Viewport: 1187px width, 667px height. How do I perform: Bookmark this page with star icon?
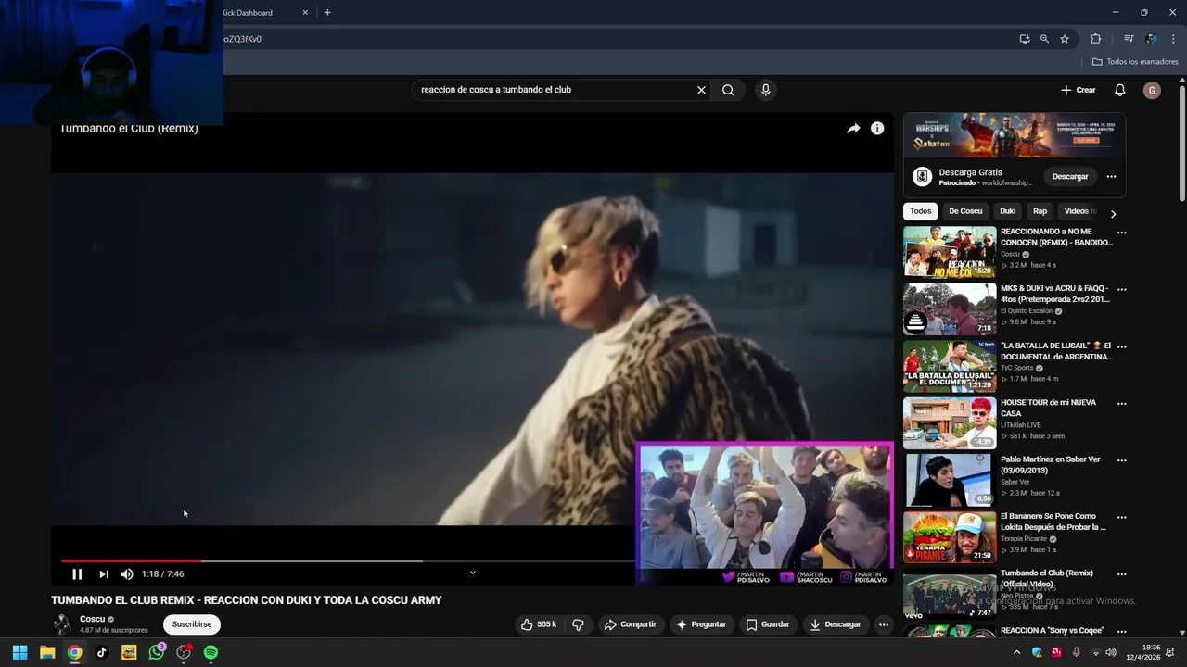(1065, 39)
